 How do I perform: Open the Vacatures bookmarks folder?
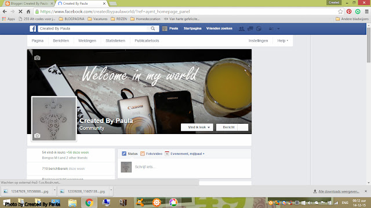[x=97, y=19]
